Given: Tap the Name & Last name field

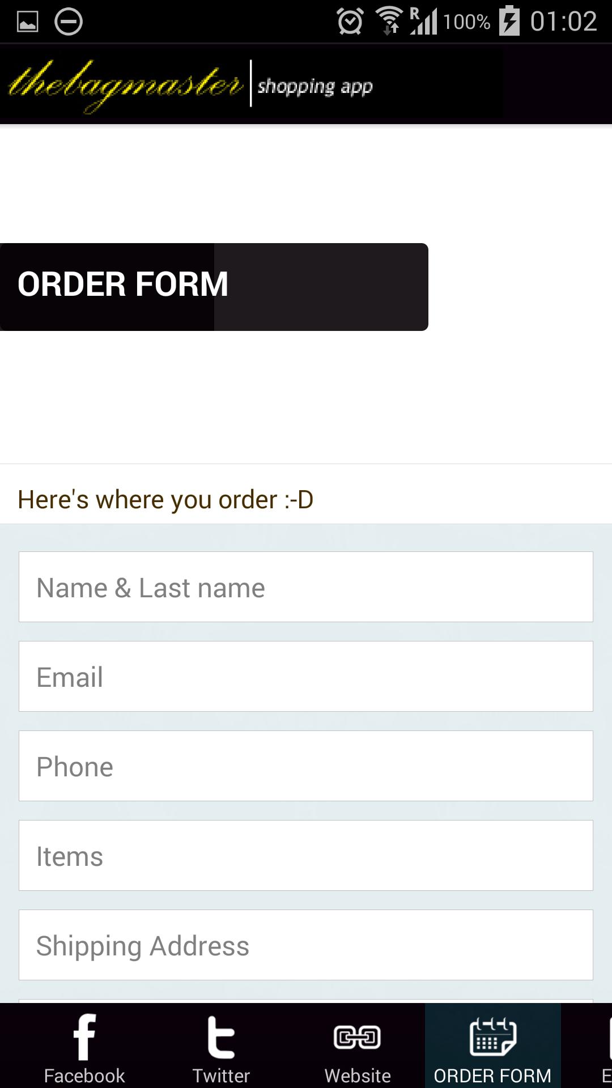Looking at the screenshot, I should pyautogui.click(x=306, y=586).
